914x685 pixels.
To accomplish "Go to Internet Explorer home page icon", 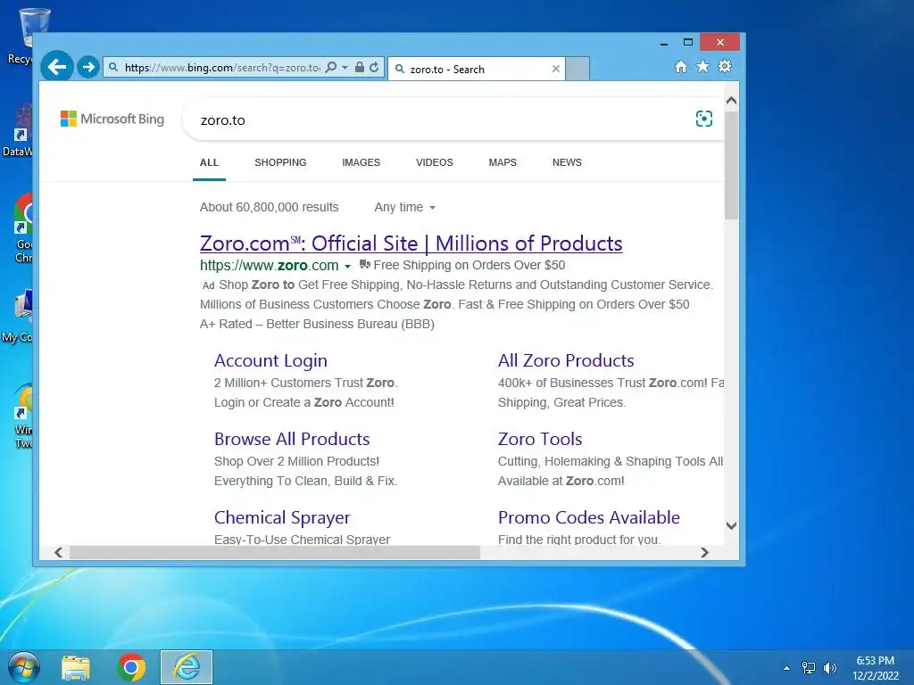I will pos(680,66).
